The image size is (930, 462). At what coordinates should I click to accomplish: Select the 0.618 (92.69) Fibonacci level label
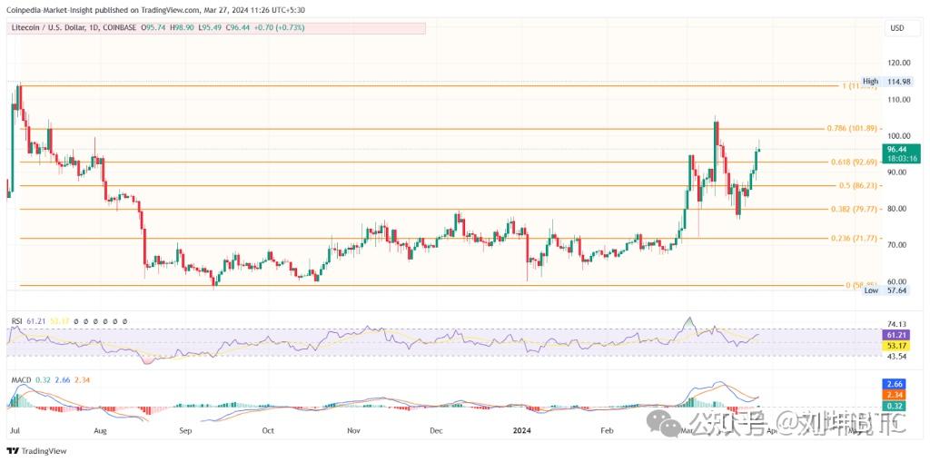[x=852, y=162]
